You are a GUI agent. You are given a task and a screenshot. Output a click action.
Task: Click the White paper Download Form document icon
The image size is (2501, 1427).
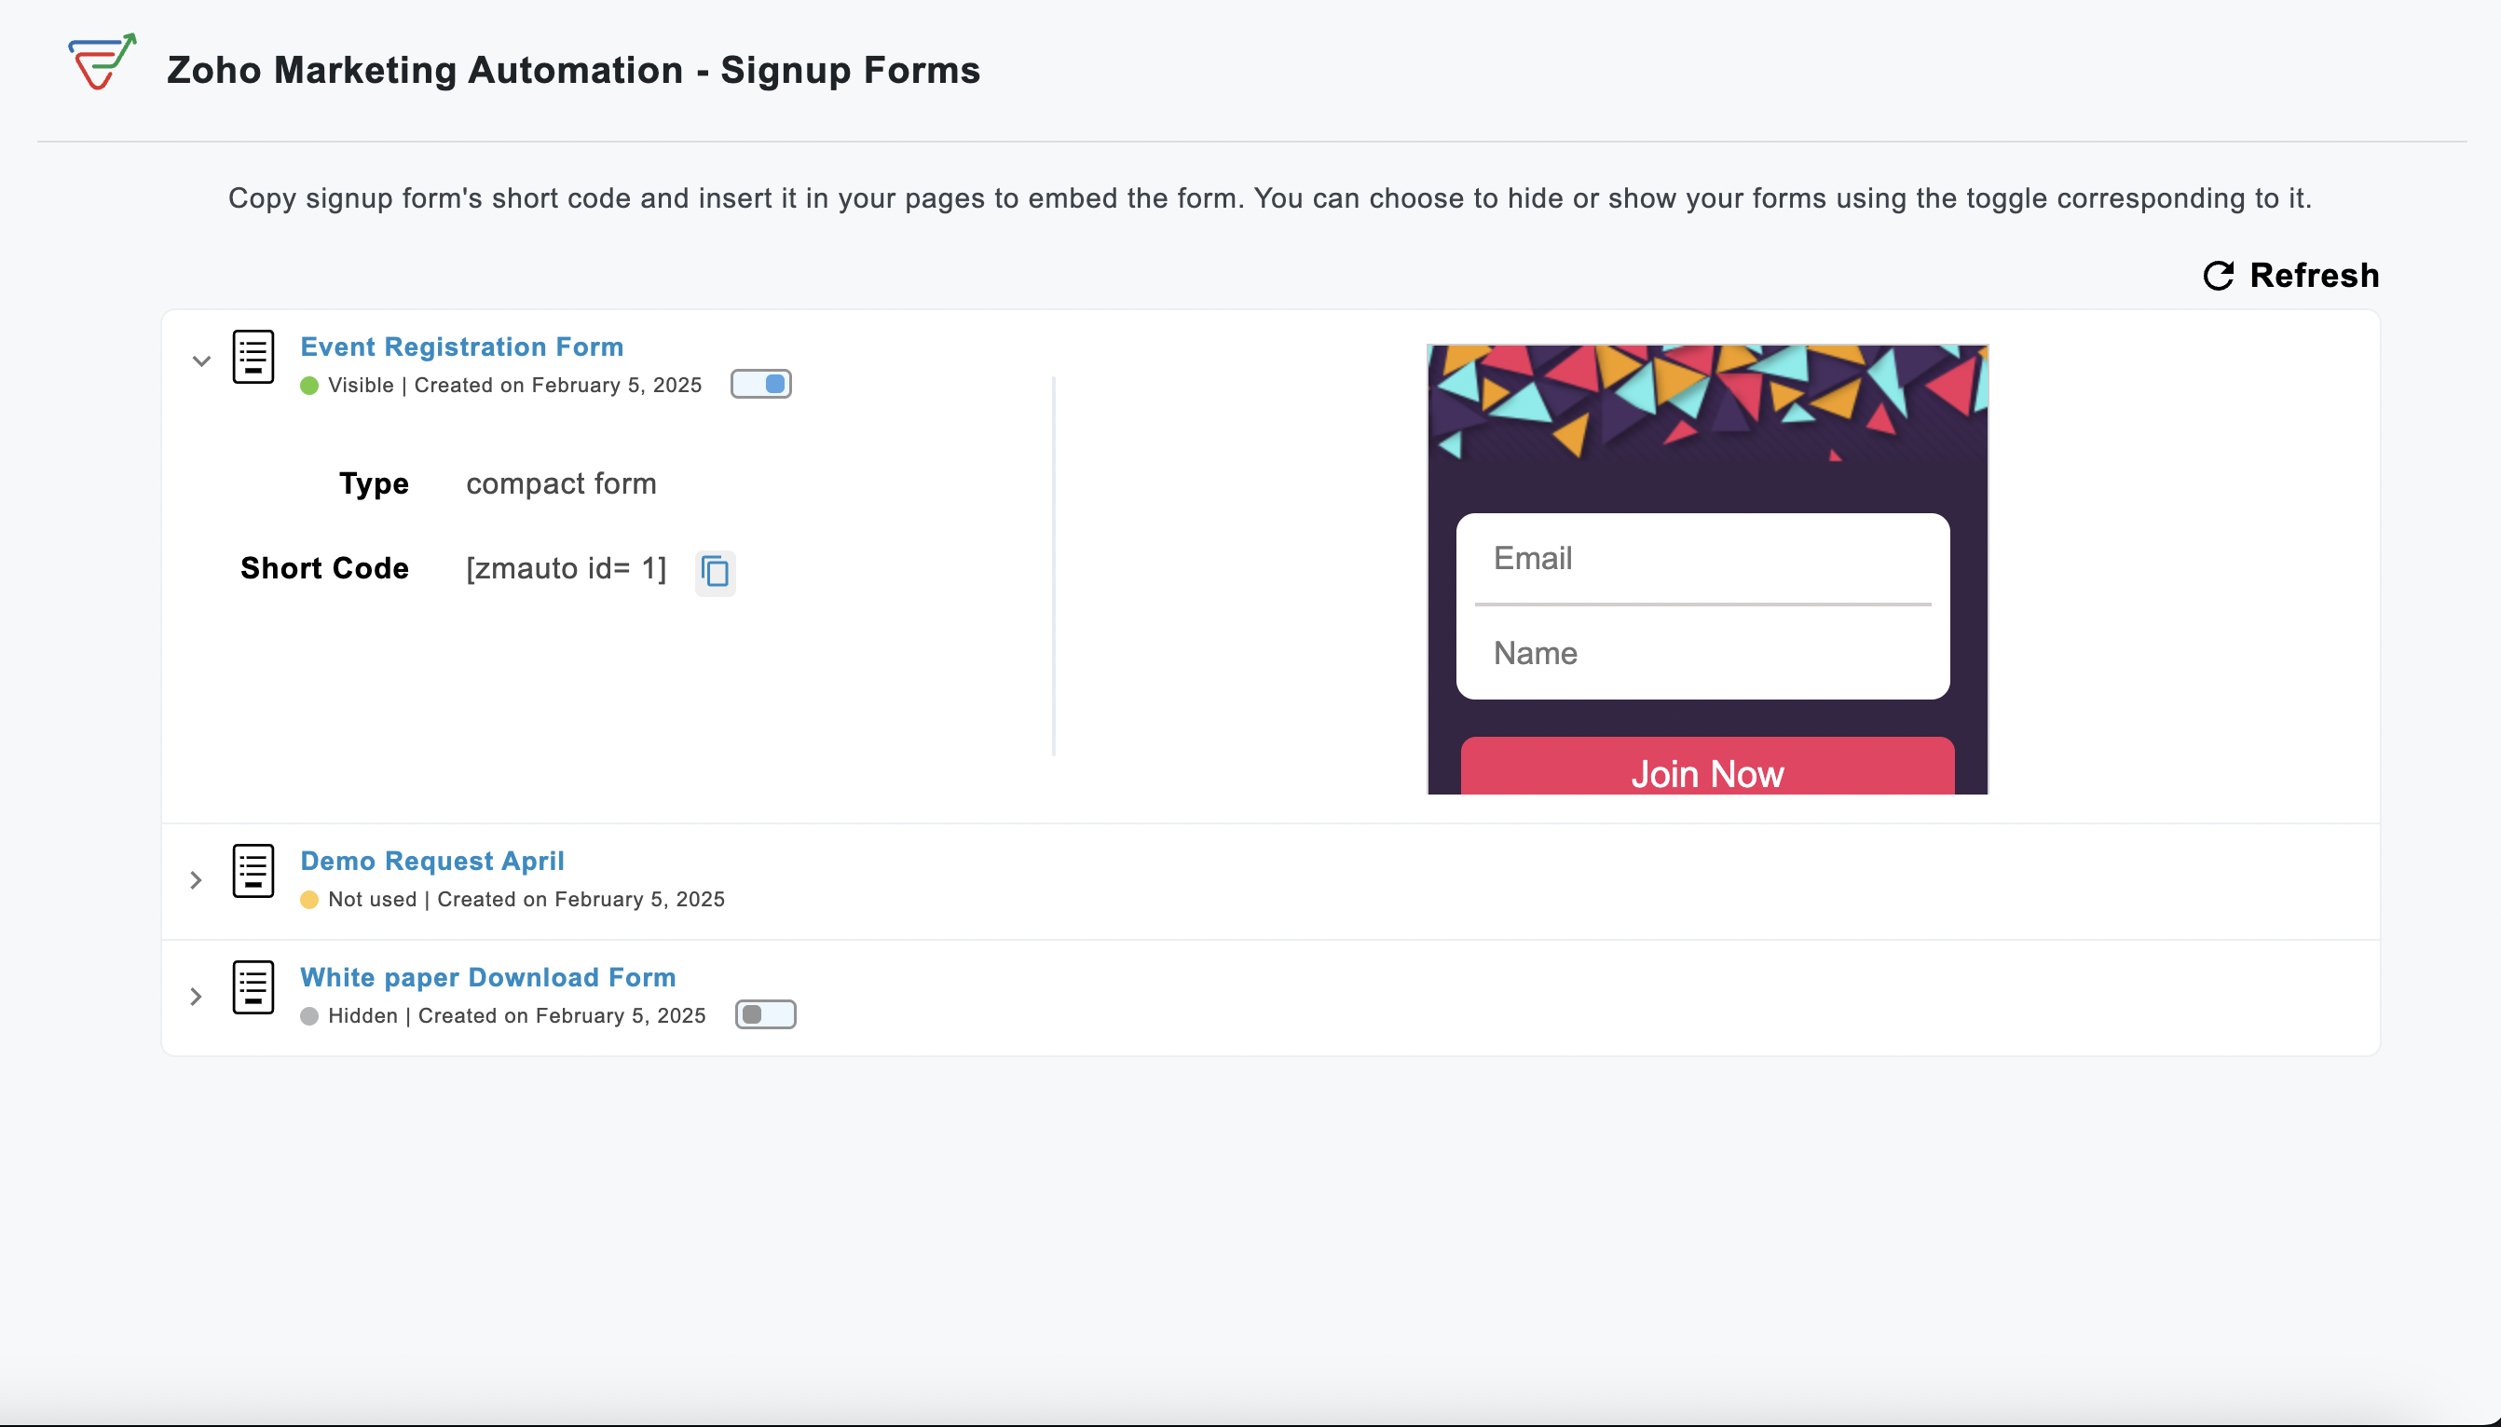[253, 987]
